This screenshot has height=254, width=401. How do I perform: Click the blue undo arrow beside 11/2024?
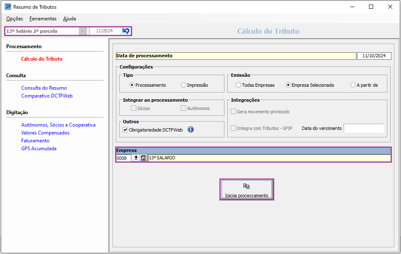(126, 31)
